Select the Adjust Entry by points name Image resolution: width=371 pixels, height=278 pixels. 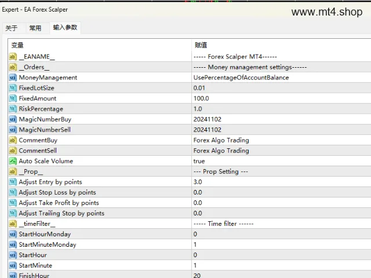(50, 182)
